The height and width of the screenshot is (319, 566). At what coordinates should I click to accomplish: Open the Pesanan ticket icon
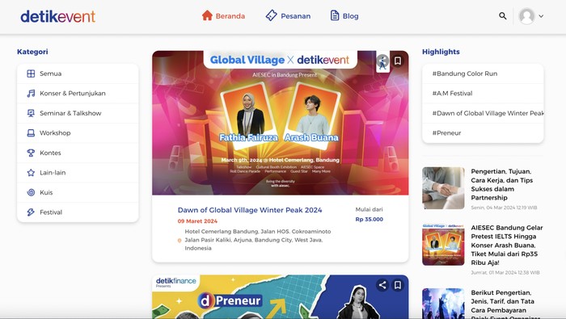click(x=271, y=15)
